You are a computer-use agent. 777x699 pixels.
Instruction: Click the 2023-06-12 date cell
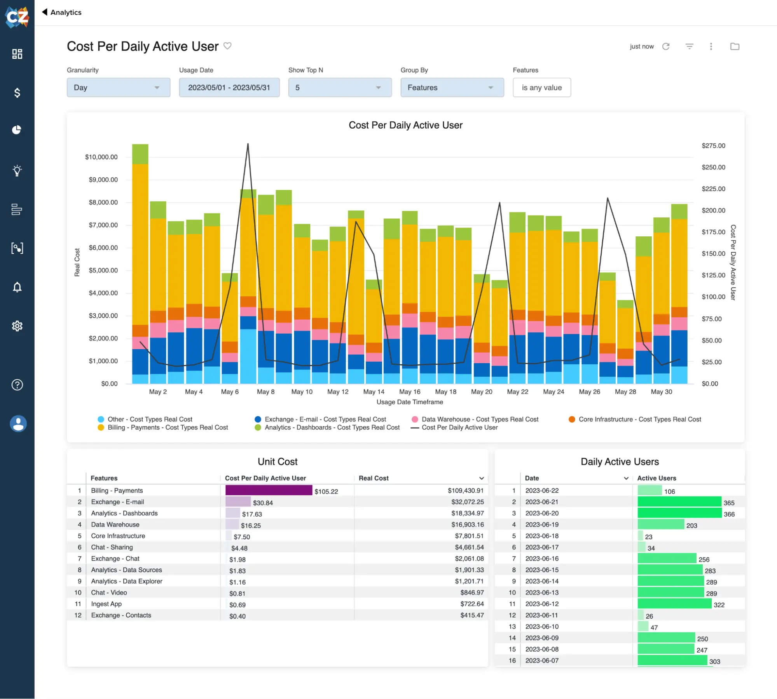[x=542, y=603]
